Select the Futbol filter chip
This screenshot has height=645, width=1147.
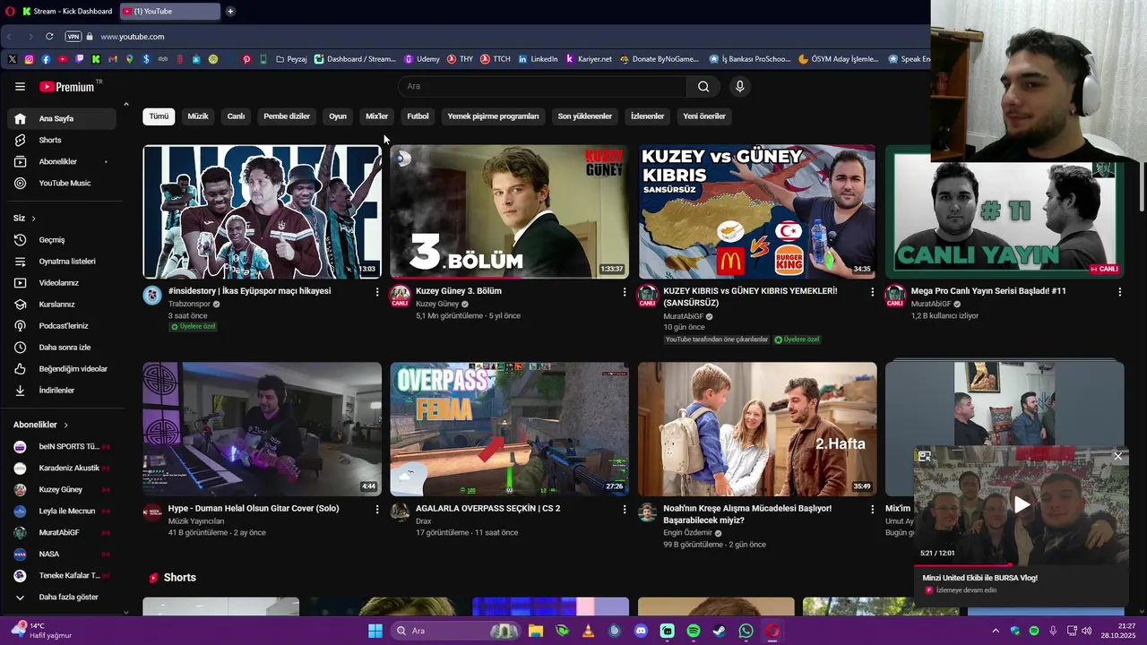pyautogui.click(x=418, y=116)
